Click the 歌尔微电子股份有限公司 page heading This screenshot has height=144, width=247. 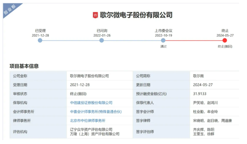(x=136, y=15)
